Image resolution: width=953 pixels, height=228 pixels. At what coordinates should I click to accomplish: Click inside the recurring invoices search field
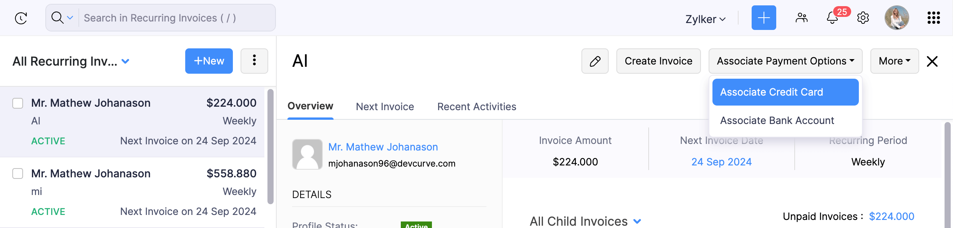[173, 18]
